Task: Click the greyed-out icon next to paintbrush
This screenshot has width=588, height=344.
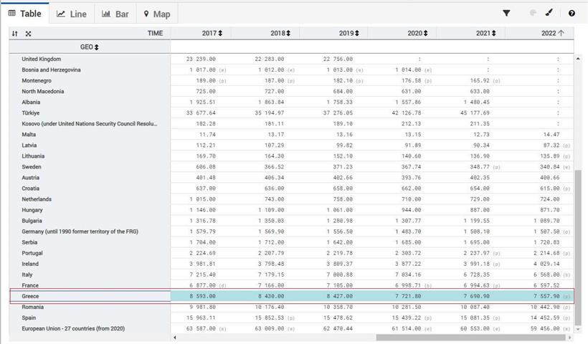Action: click(x=532, y=13)
